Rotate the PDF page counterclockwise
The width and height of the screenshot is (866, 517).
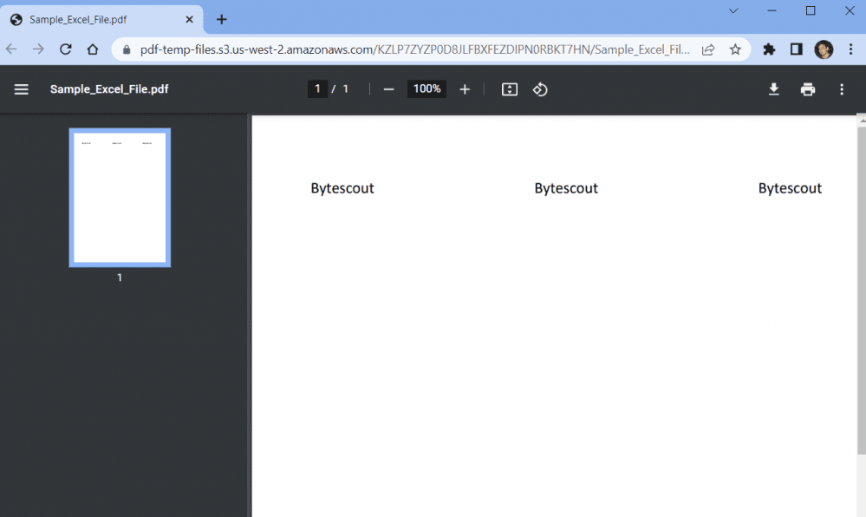(540, 88)
